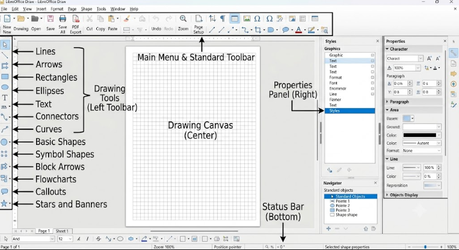Click the new style icon below Styles list

(x=330, y=170)
